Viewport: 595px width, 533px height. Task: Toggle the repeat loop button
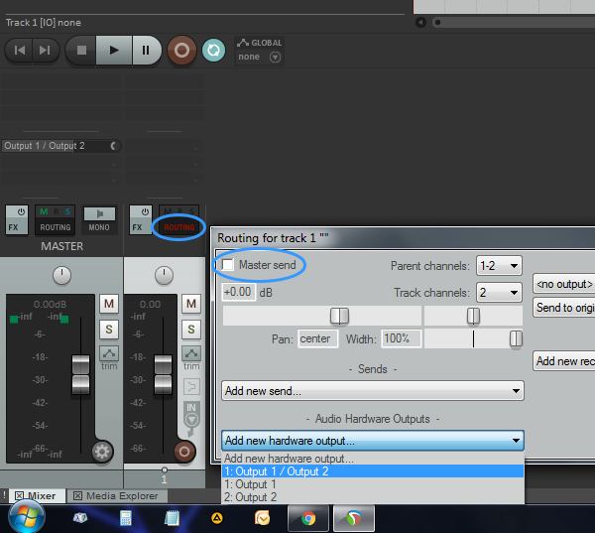pyautogui.click(x=212, y=50)
